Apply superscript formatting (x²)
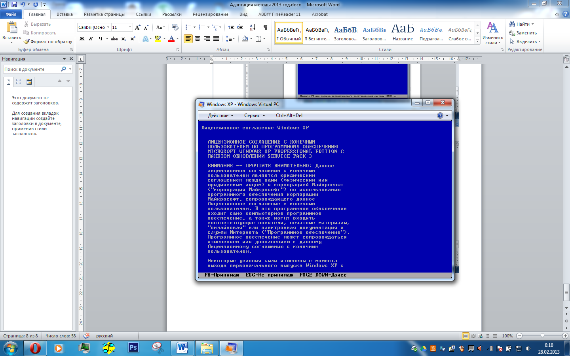570x356 pixels. coord(133,39)
